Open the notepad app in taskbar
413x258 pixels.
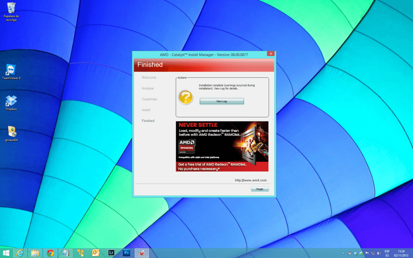point(65,253)
